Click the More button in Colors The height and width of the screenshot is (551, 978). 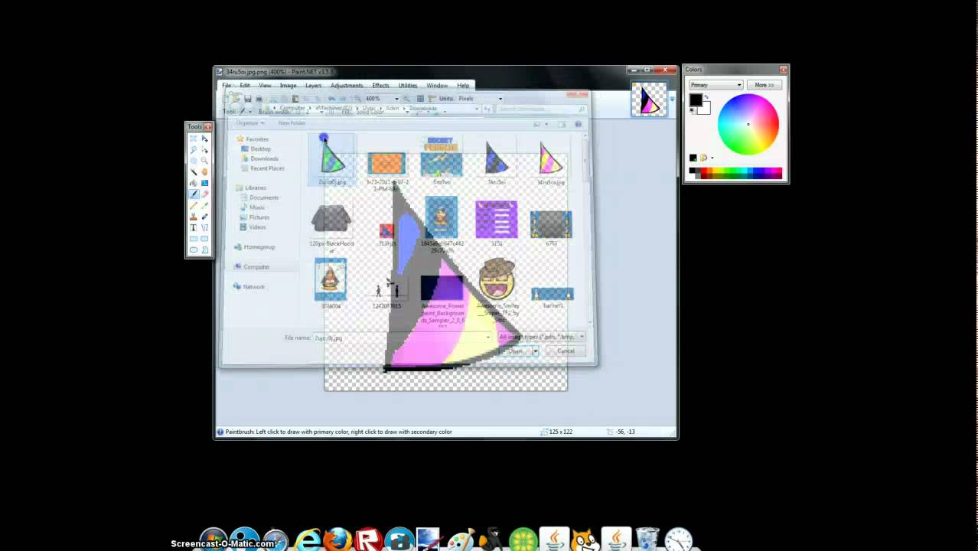(764, 85)
